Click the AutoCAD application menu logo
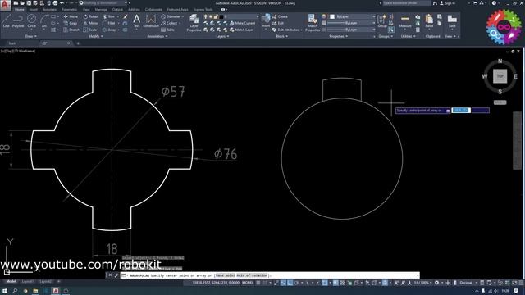 (5, 6)
